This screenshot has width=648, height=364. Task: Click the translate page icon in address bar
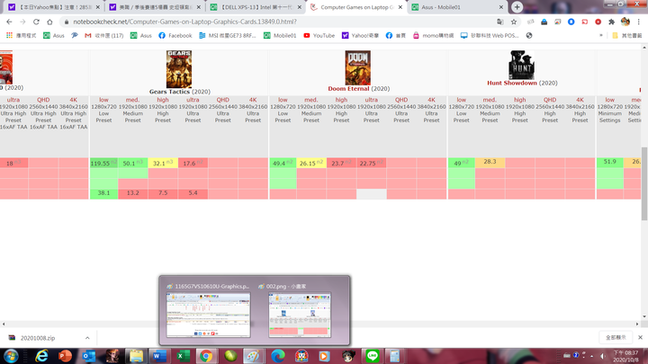(500, 22)
